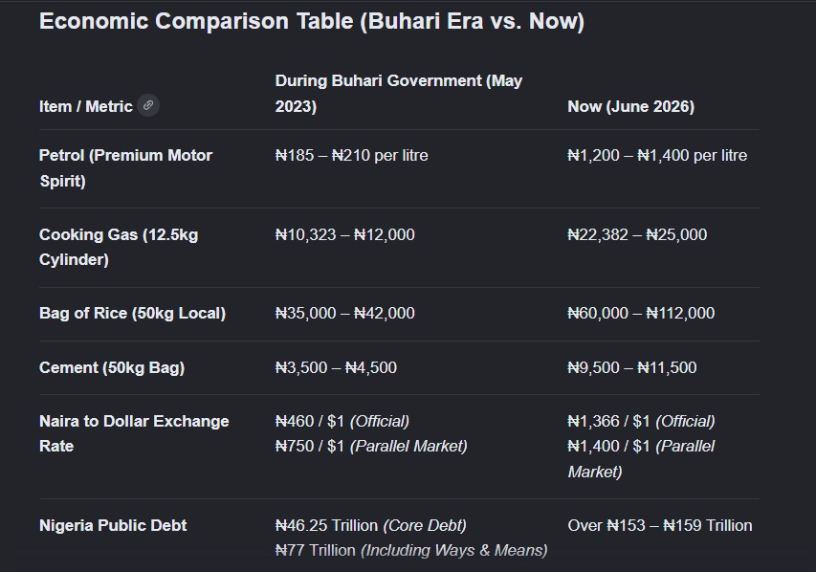Screen dimensions: 816x572
Task: Click the link icon beside Item / Metric
Action: click(x=148, y=105)
